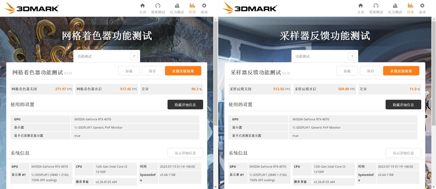The width and height of the screenshot is (436, 189).
Task: Click 在线比较结果 in mesh shader window
Action: pyautogui.click(x=183, y=71)
